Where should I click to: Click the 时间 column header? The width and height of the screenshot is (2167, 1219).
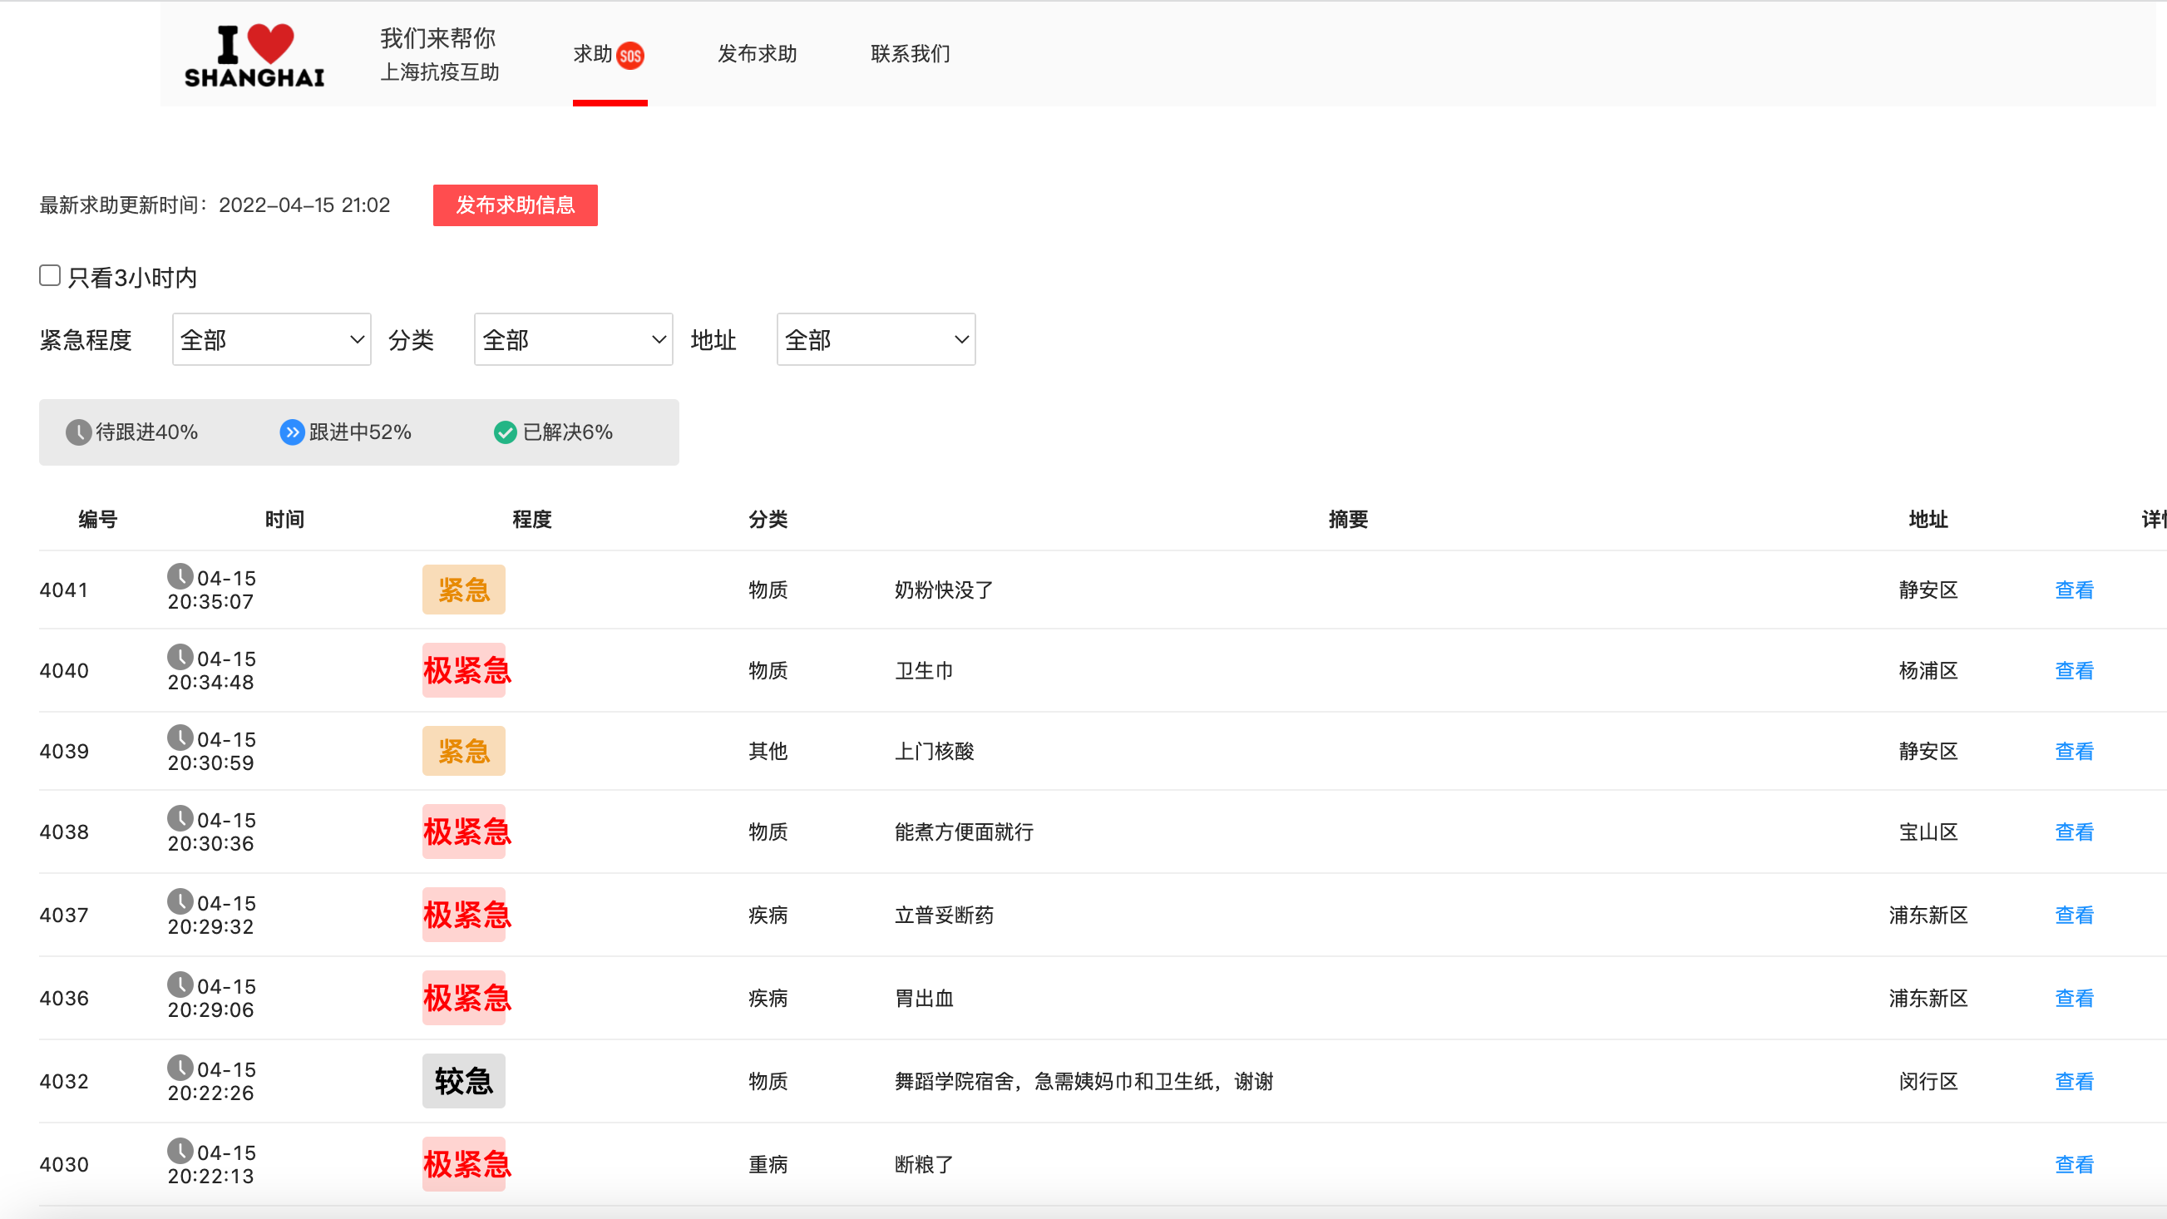pyautogui.click(x=284, y=519)
